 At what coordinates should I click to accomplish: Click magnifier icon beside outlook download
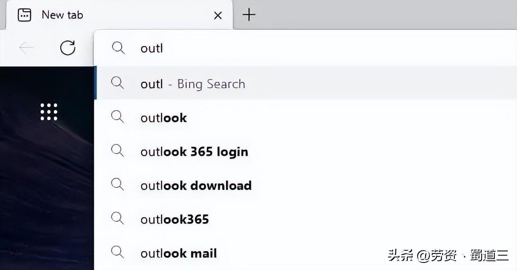click(x=117, y=184)
